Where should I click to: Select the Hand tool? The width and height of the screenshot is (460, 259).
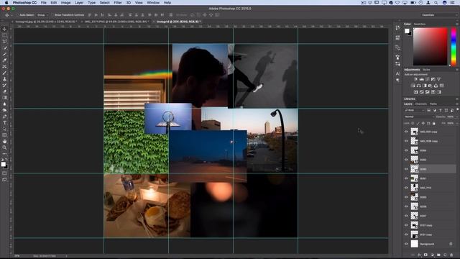click(4, 142)
